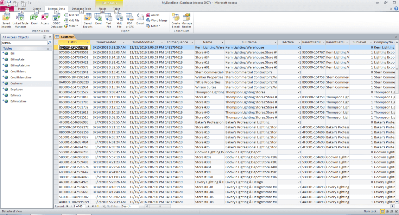
Task: Click the ODBC Database import icon
Action: tap(57, 20)
